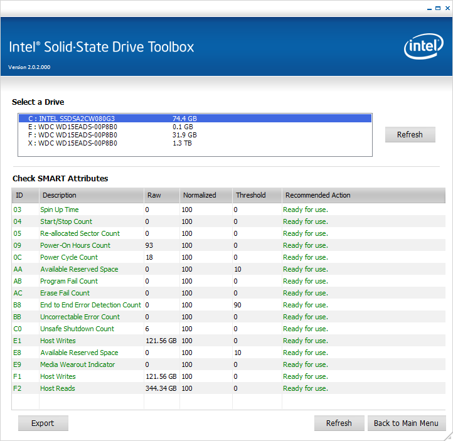This screenshot has width=453, height=441.
Task: Select the Media Wearout Indicator attribute
Action: pos(78,364)
